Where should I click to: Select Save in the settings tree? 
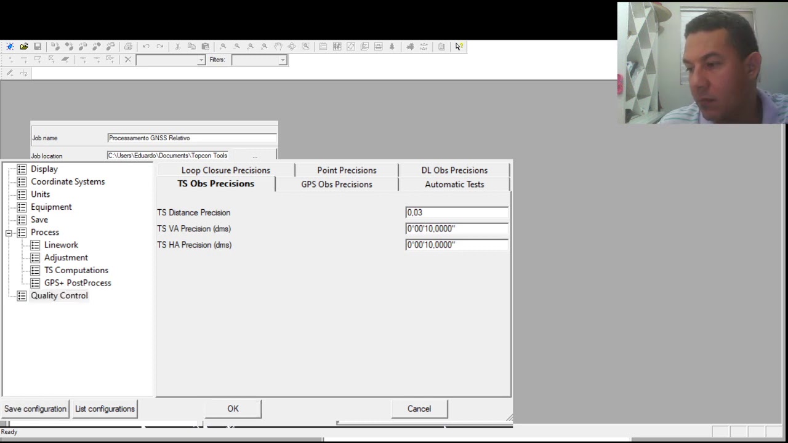tap(39, 220)
